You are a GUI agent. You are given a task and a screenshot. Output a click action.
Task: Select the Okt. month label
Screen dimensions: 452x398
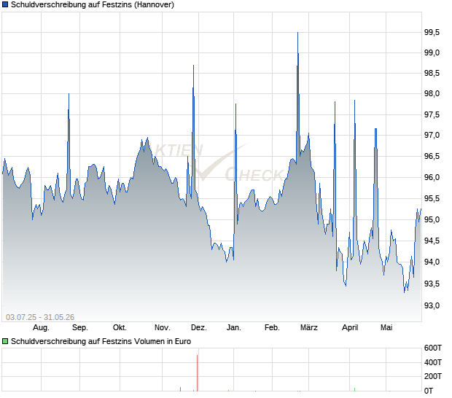120,328
